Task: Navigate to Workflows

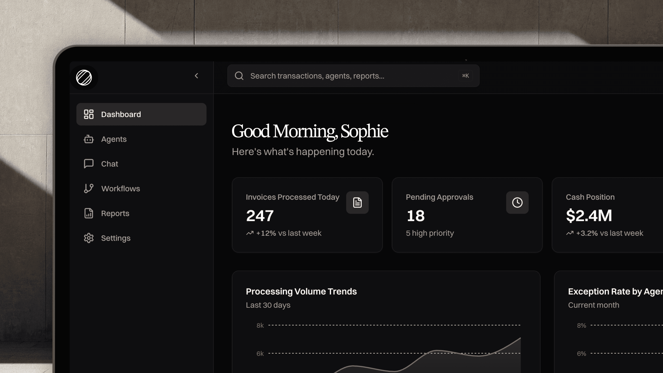Action: [141, 189]
